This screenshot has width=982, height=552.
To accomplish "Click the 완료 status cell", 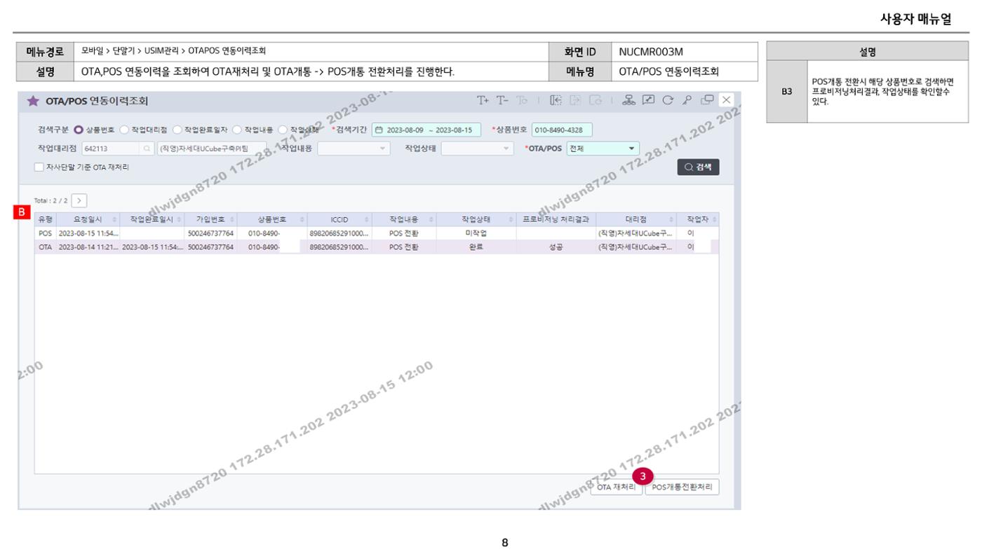I will coord(476,247).
